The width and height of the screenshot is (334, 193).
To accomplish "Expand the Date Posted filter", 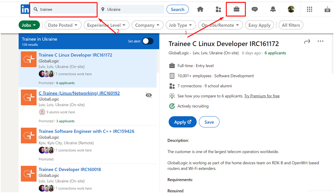I will [x=63, y=25].
